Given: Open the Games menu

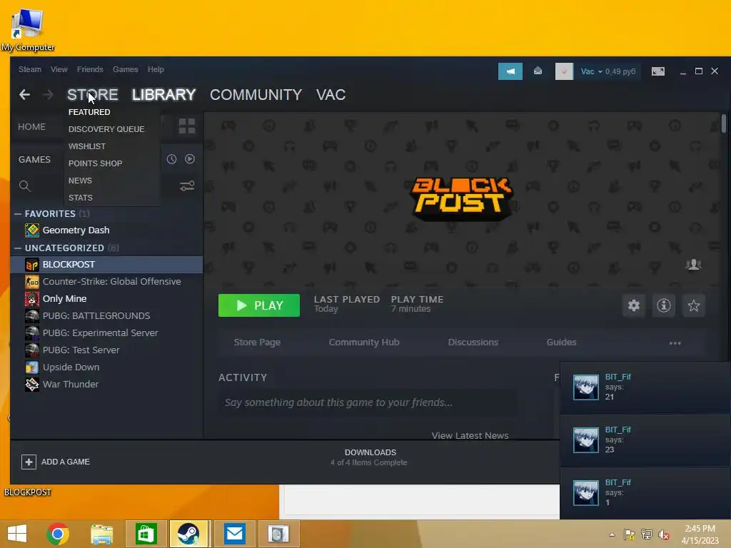Looking at the screenshot, I should 126,69.
